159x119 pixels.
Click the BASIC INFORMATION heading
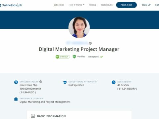pos(51,116)
